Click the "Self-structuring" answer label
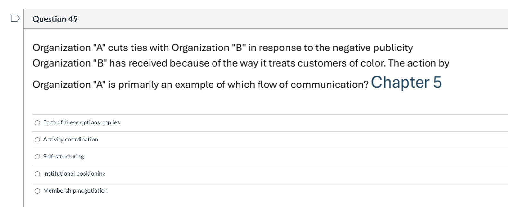The height and width of the screenshot is (207, 508). 63,157
